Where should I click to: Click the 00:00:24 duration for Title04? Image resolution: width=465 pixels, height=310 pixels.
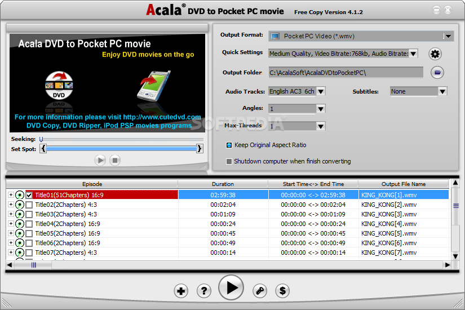pos(223,224)
